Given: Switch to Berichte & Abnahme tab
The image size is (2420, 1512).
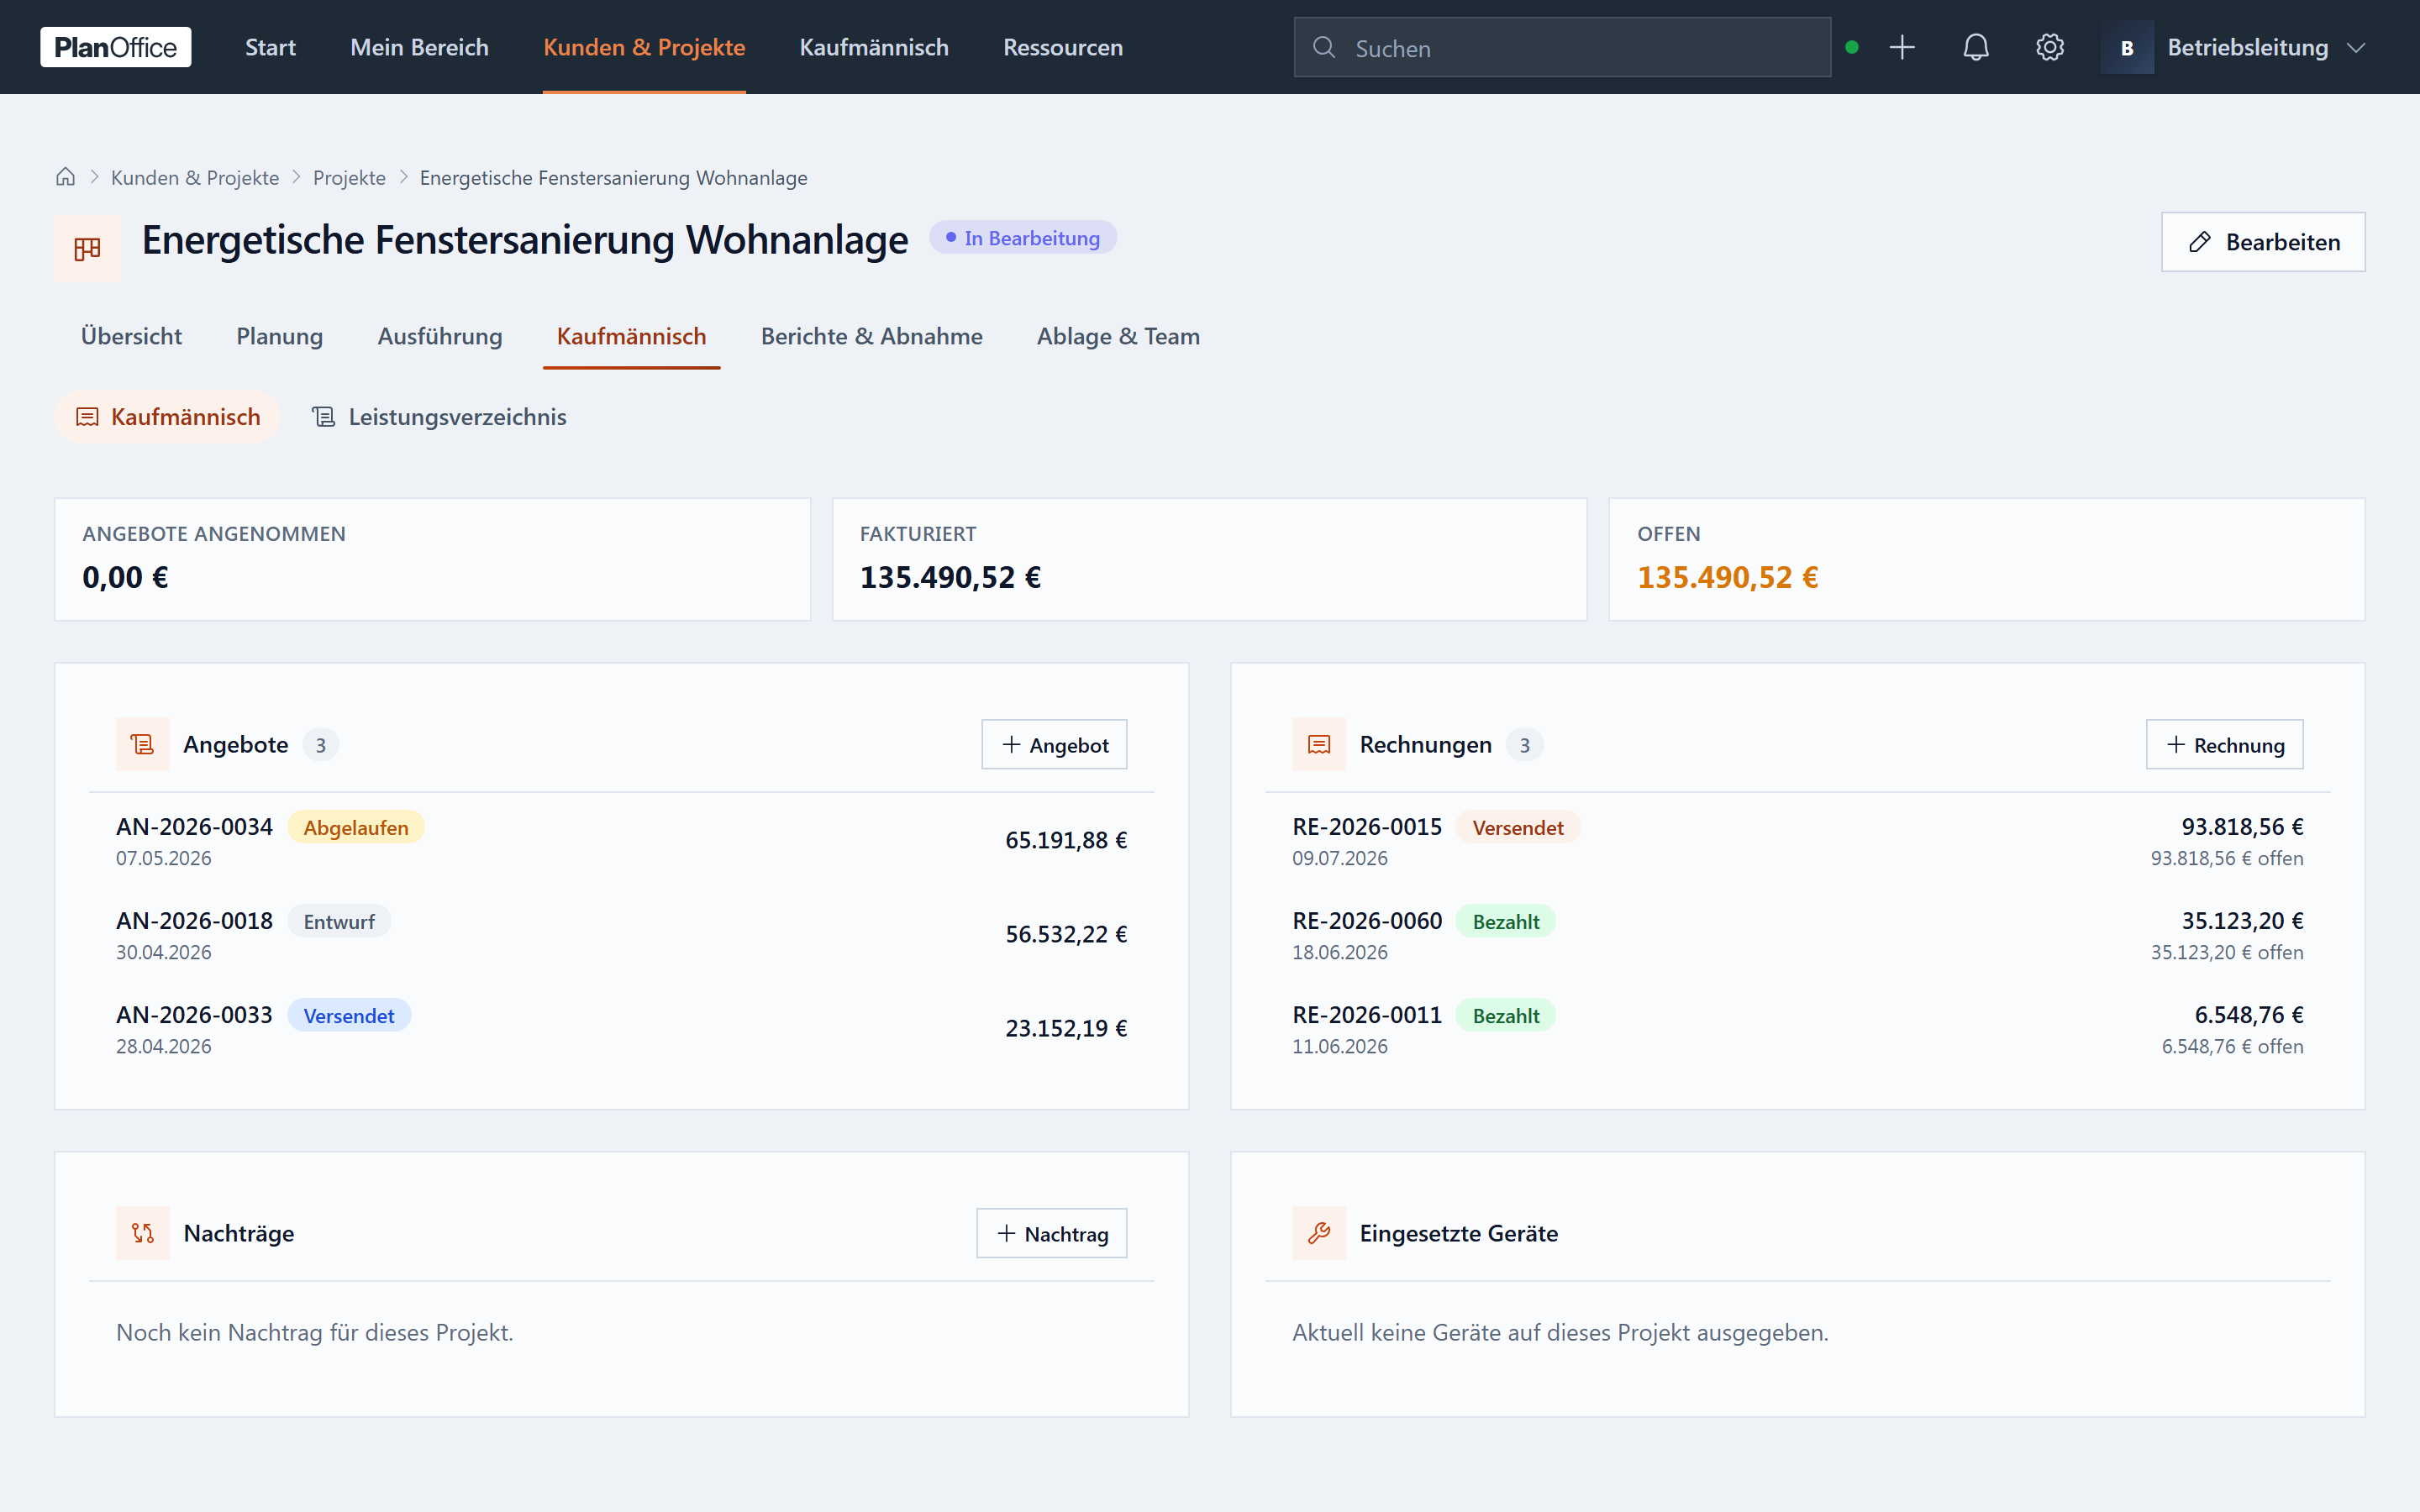Looking at the screenshot, I should 871,336.
